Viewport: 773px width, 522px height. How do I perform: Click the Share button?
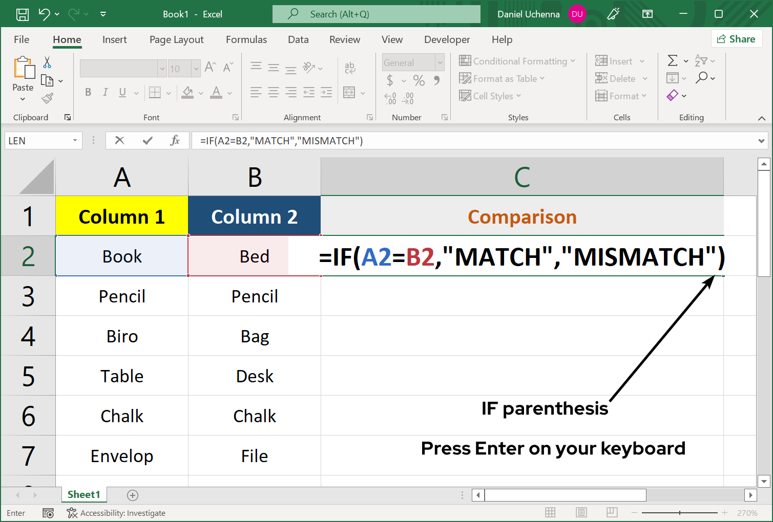coord(736,39)
